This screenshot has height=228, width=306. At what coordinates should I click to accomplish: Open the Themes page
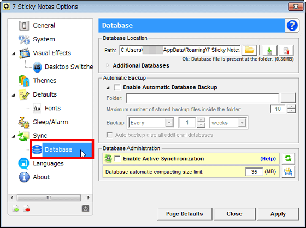(x=45, y=81)
